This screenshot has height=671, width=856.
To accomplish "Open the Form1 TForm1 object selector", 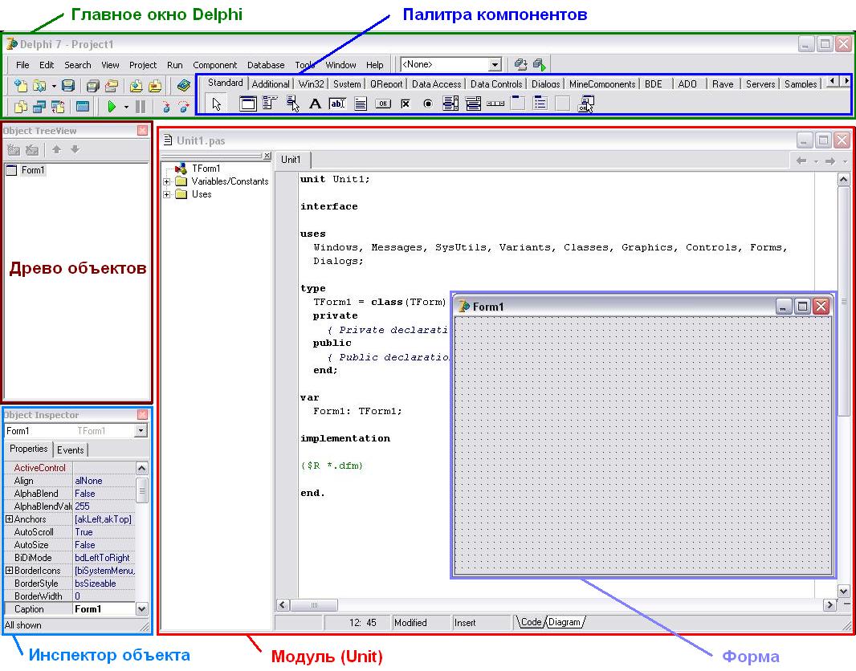I will [75, 431].
